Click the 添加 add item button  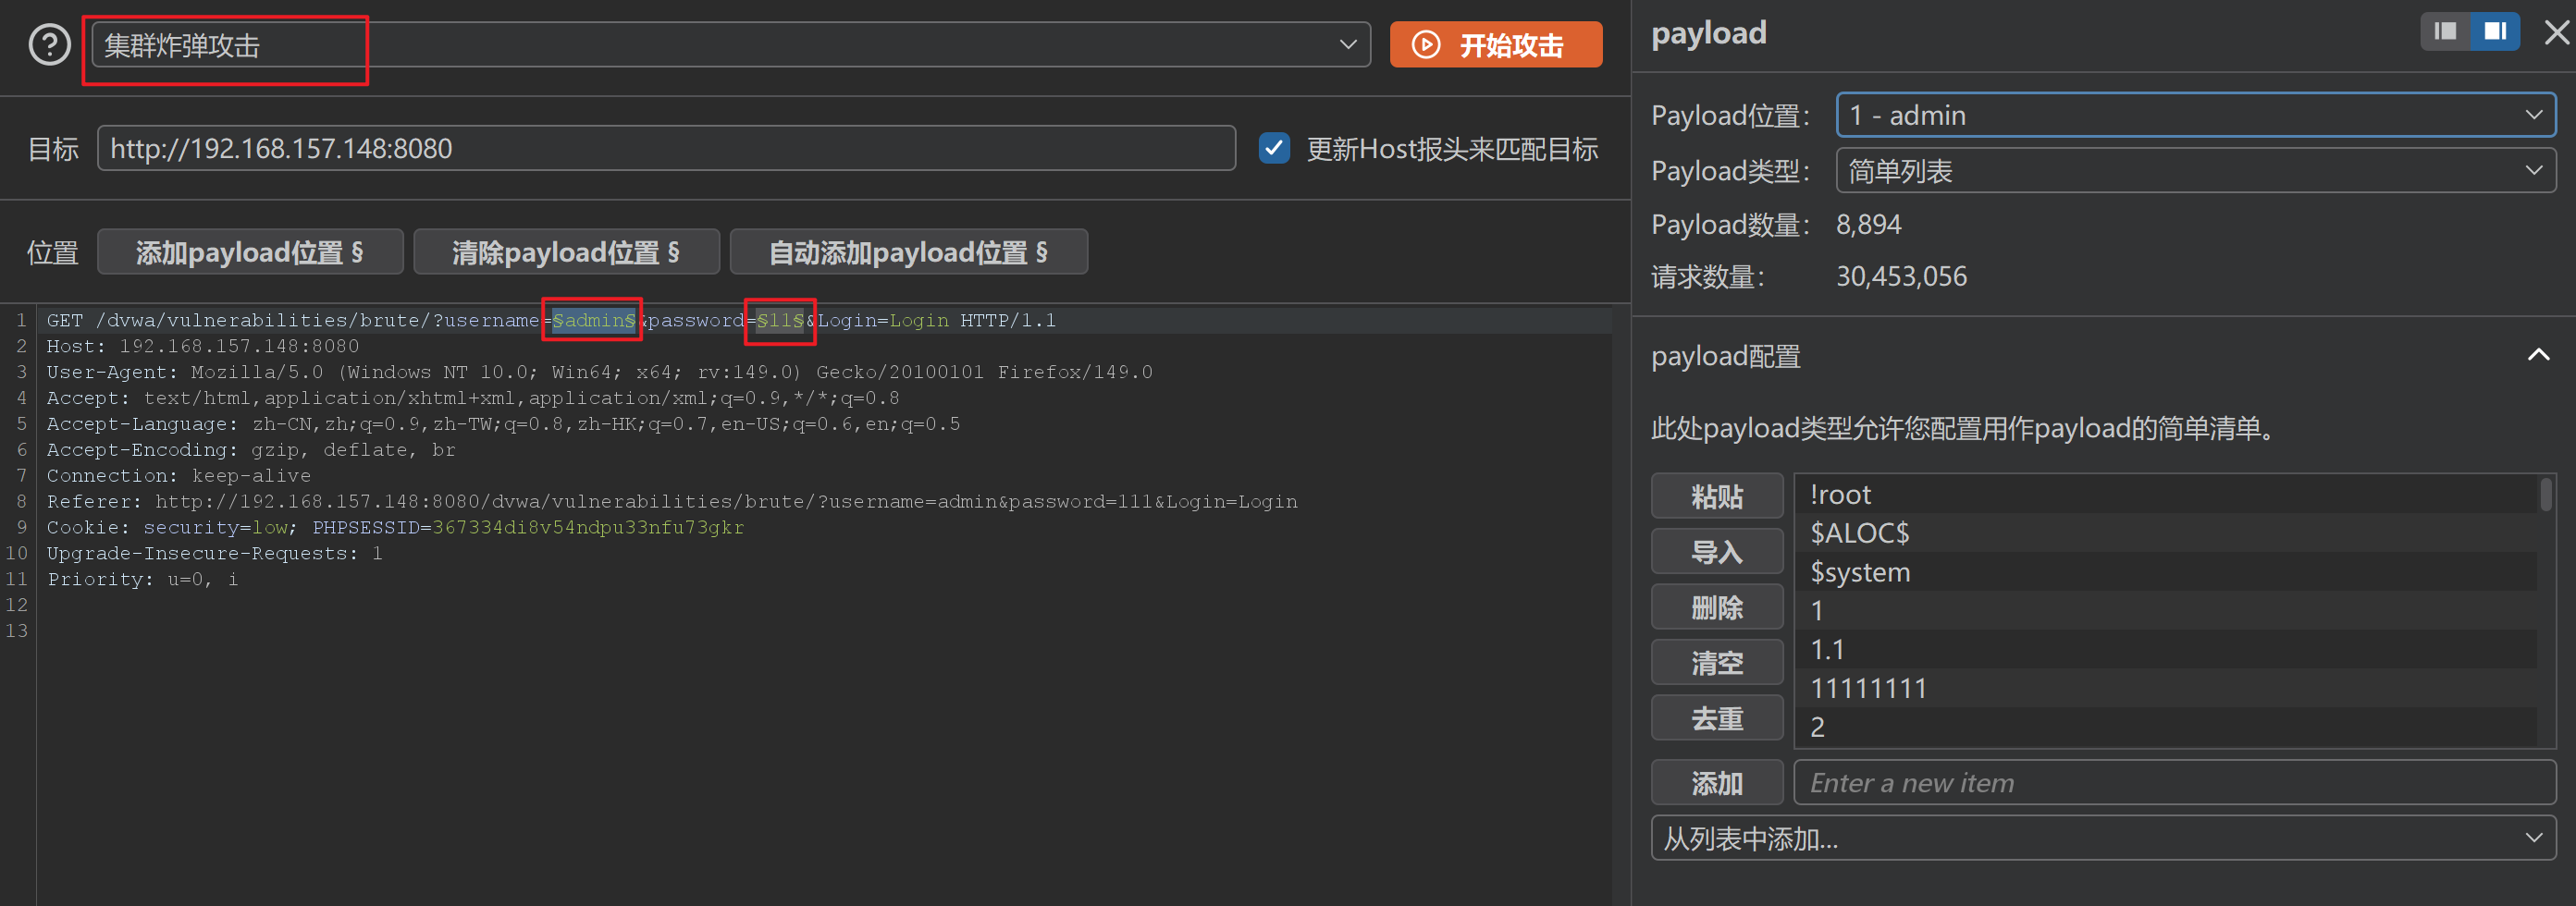[x=1716, y=782]
